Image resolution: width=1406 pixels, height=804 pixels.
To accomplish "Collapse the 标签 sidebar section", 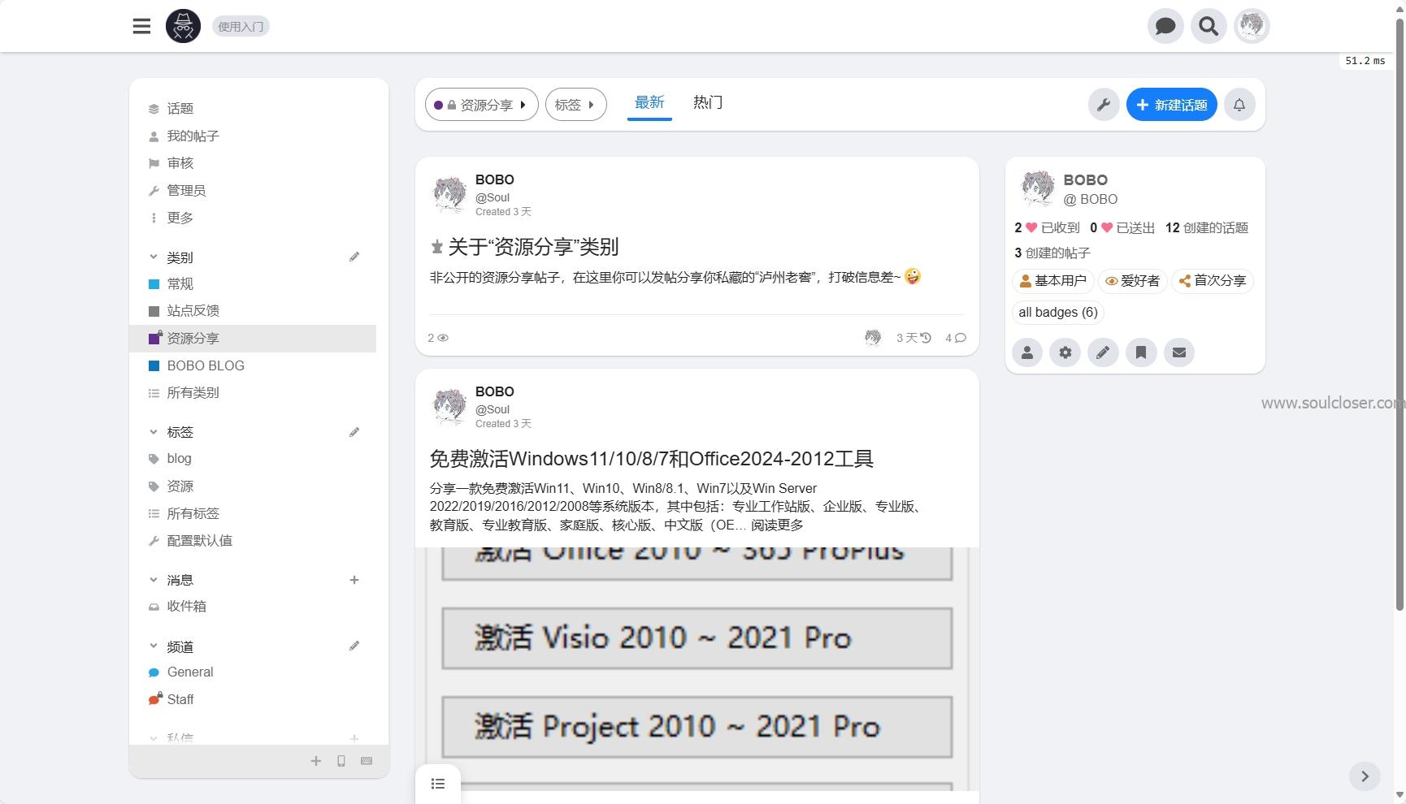I will click(154, 432).
